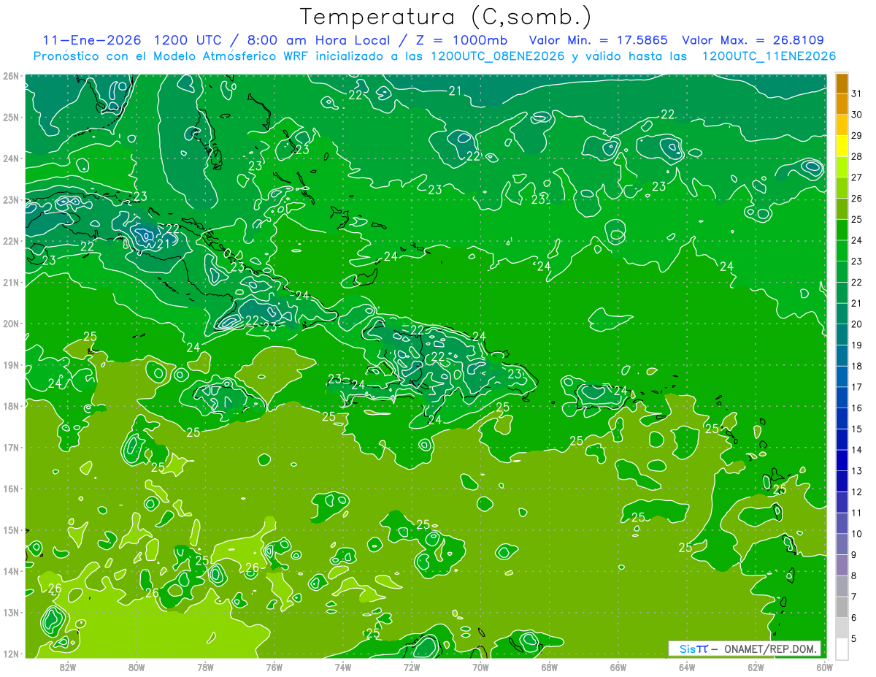Click the 18N latitude axis label
The width and height of the screenshot is (876, 677).
pyautogui.click(x=10, y=406)
